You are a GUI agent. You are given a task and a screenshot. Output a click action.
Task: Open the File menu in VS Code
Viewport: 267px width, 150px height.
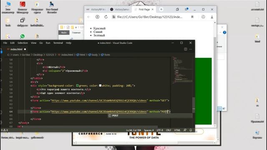tap(5, 43)
